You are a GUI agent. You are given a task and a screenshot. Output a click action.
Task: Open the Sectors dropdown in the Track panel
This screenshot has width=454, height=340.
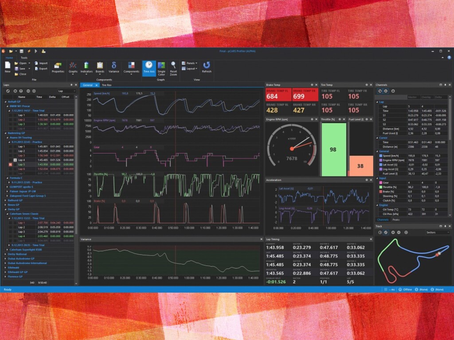(x=438, y=232)
